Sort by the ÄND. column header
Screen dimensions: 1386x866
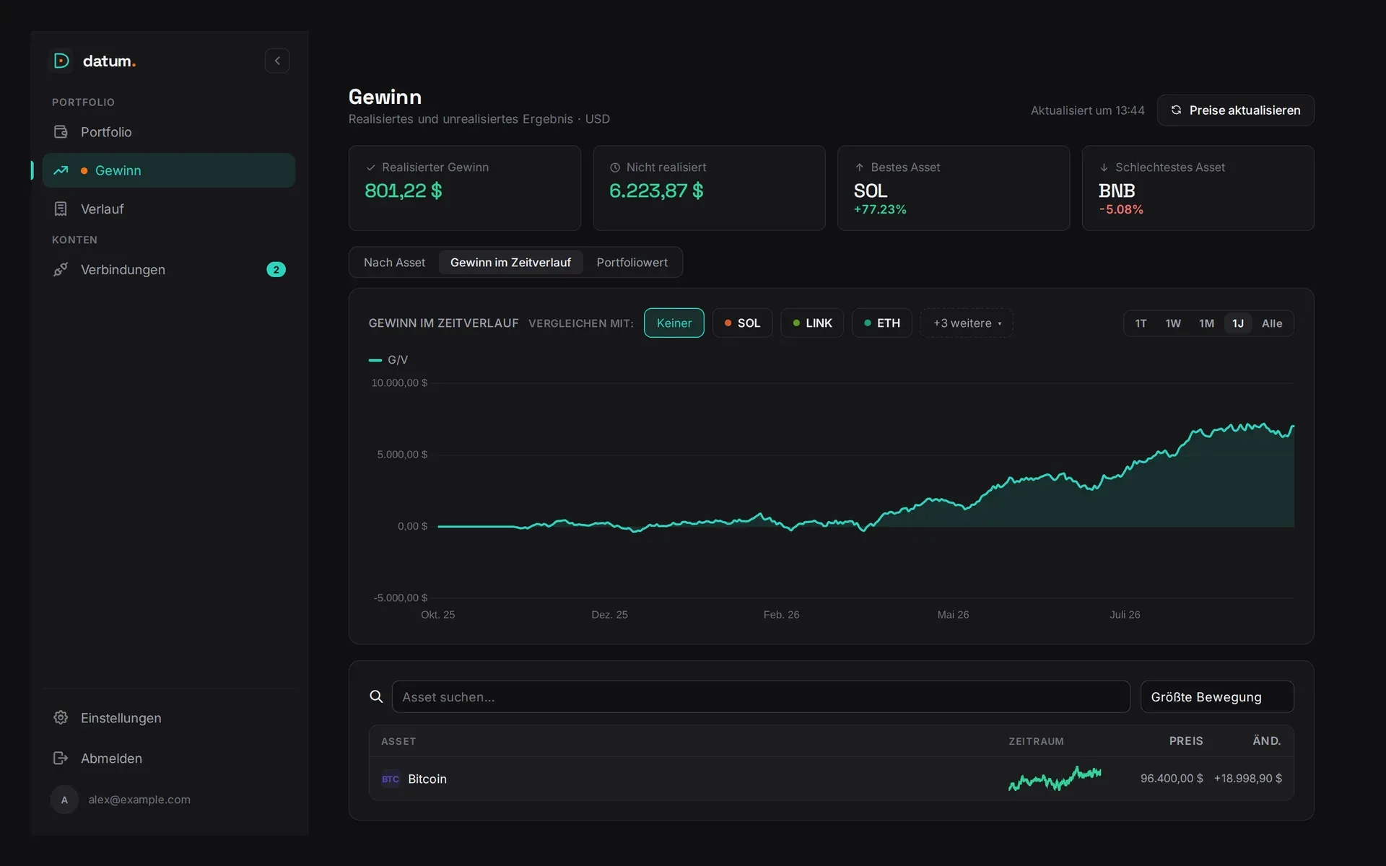[x=1267, y=741]
